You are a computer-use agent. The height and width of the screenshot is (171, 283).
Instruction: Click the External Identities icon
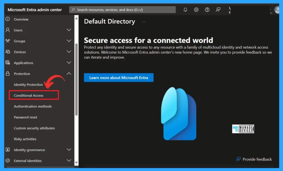tap(7, 161)
